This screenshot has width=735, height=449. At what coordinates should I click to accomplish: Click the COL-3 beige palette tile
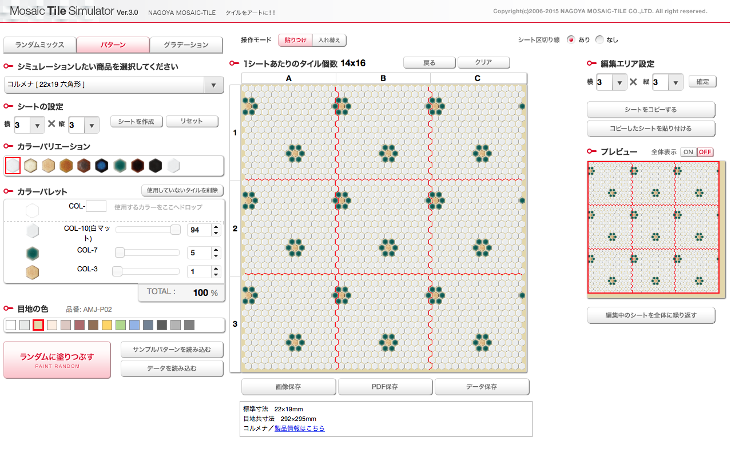coord(33,272)
